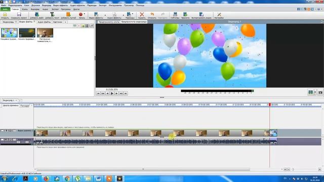Click the Open (Открыть) folder icon
Viewport: 324px width, 182px height.
coord(5,14)
